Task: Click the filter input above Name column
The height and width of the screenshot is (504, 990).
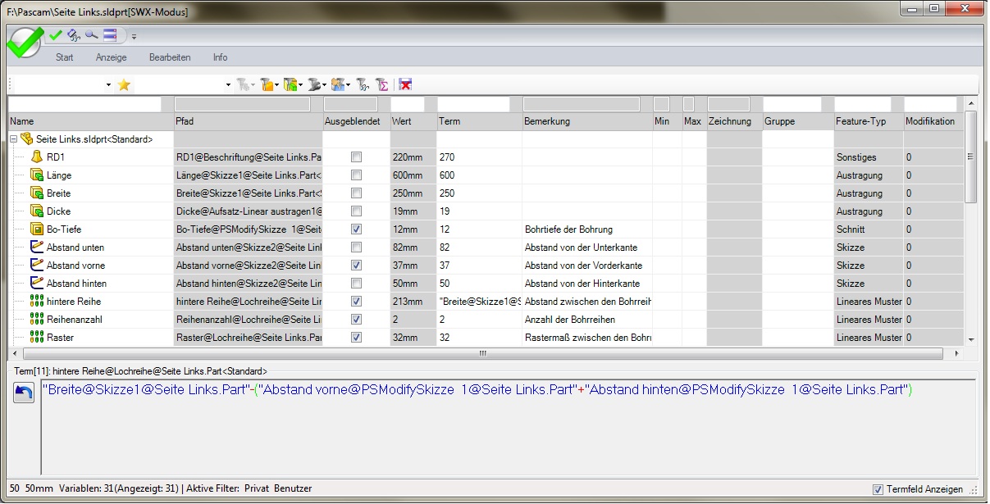Action: click(x=89, y=105)
